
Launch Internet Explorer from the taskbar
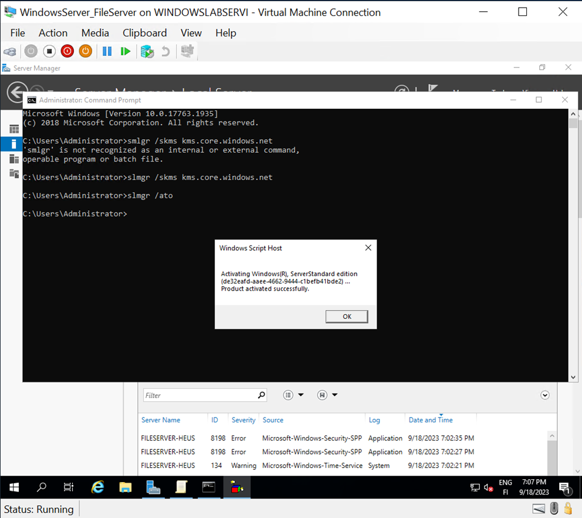pyautogui.click(x=97, y=487)
